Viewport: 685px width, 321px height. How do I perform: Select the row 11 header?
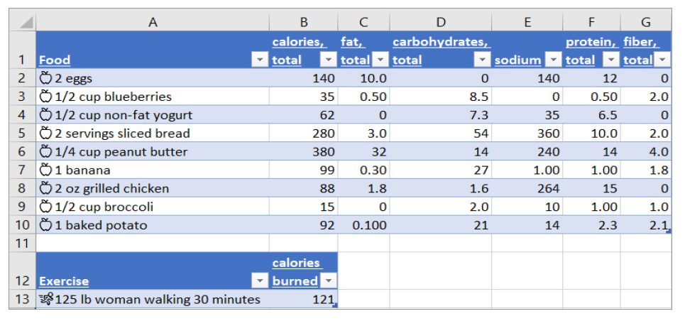click(x=21, y=243)
